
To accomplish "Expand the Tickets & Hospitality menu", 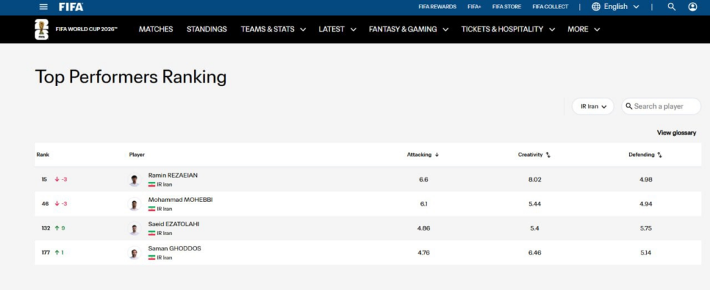I will click(x=508, y=29).
